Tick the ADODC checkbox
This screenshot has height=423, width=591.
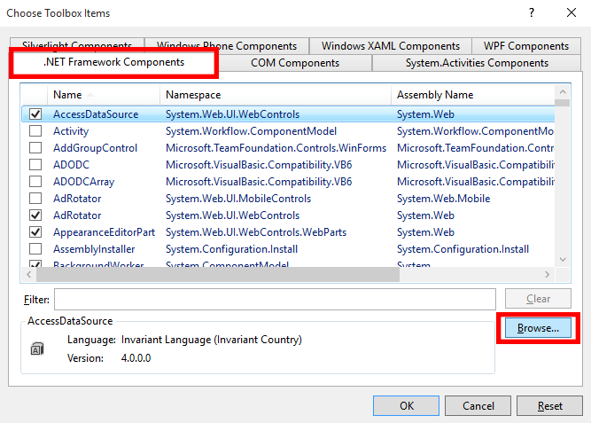[x=35, y=165]
